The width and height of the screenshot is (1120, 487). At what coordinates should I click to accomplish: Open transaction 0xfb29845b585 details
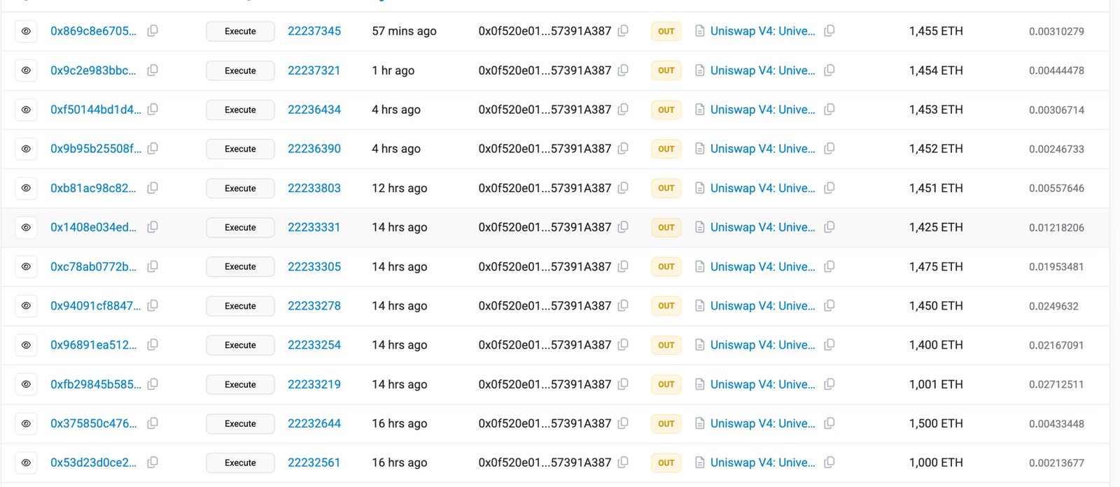pyautogui.click(x=95, y=384)
